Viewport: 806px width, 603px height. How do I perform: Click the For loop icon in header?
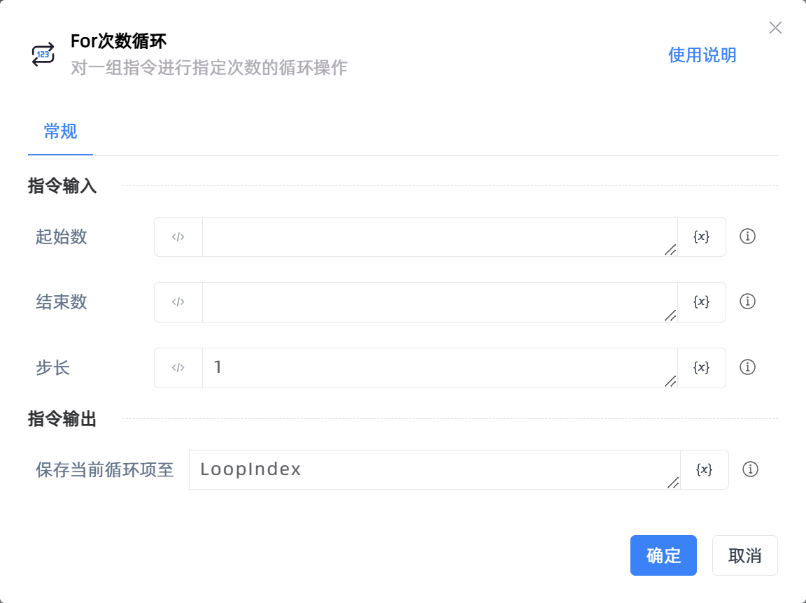(43, 55)
